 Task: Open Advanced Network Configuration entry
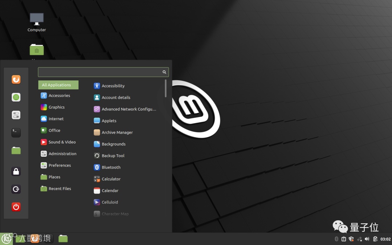tap(128, 109)
